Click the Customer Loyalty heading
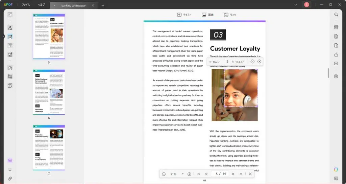This screenshot has height=184, width=346. pyautogui.click(x=235, y=49)
